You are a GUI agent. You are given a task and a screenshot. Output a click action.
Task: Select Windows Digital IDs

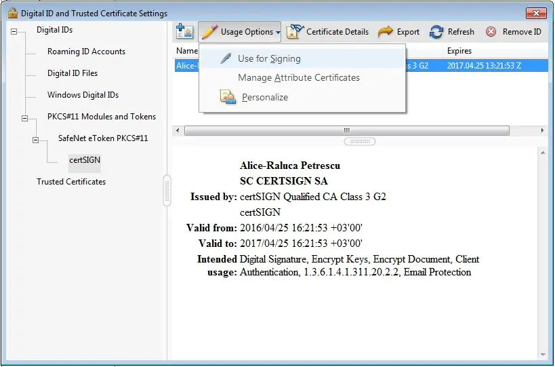coord(83,95)
